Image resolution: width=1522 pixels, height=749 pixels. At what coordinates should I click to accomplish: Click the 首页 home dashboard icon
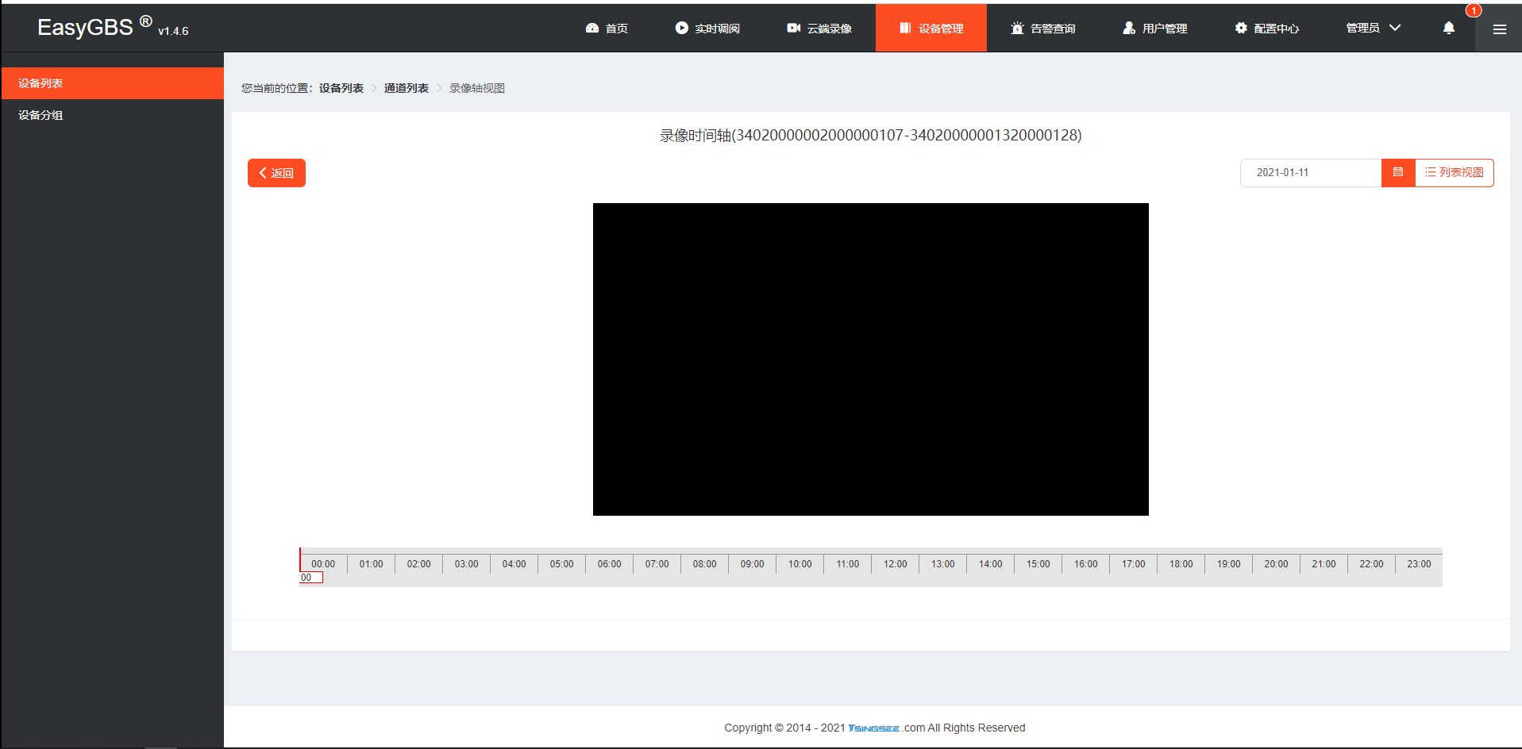click(591, 29)
